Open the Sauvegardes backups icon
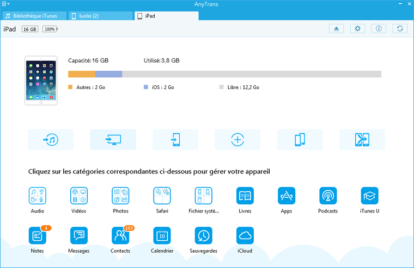The image size is (414, 268). click(x=204, y=236)
